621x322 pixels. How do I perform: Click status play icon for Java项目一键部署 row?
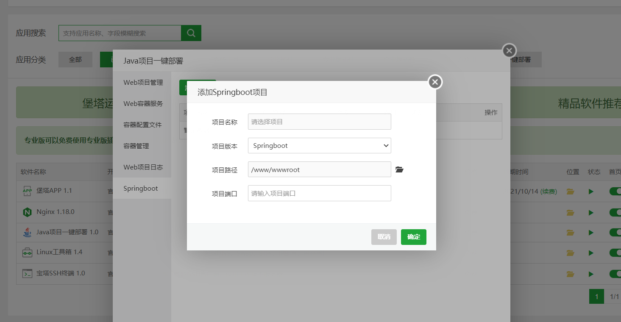click(591, 233)
